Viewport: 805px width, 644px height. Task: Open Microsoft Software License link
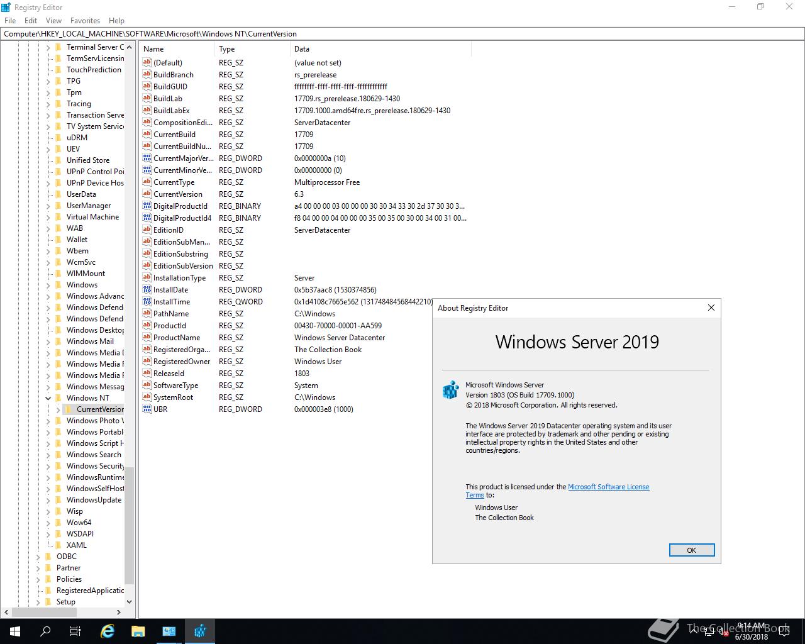(608, 487)
